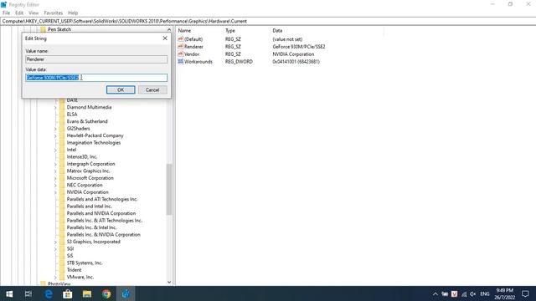
Task: Select the ELSA folder icon
Action: pyautogui.click(x=62, y=115)
